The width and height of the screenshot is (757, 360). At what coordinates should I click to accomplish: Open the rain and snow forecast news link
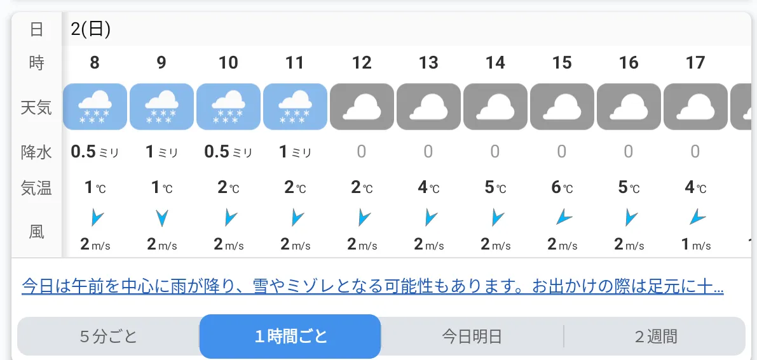point(372,286)
